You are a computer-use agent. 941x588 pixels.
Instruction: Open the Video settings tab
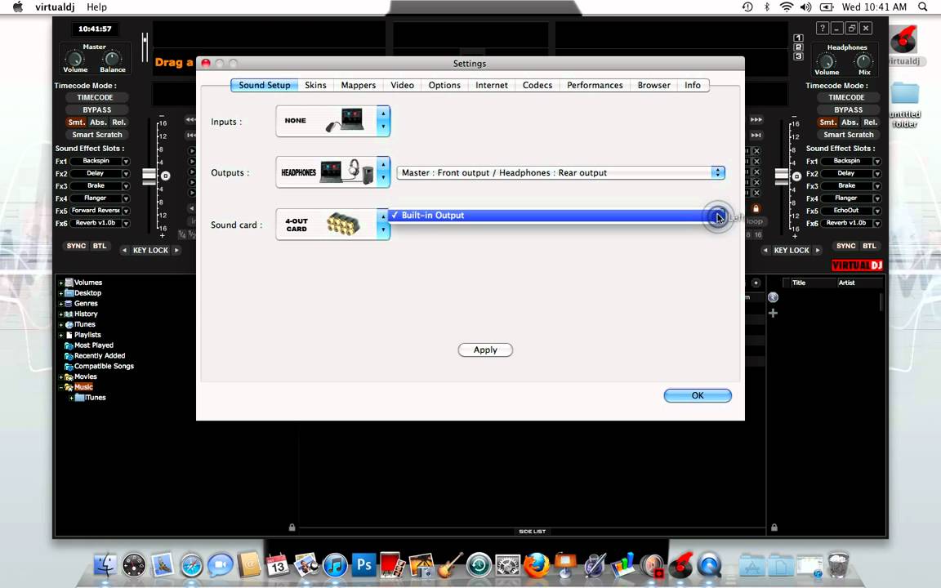click(x=402, y=85)
